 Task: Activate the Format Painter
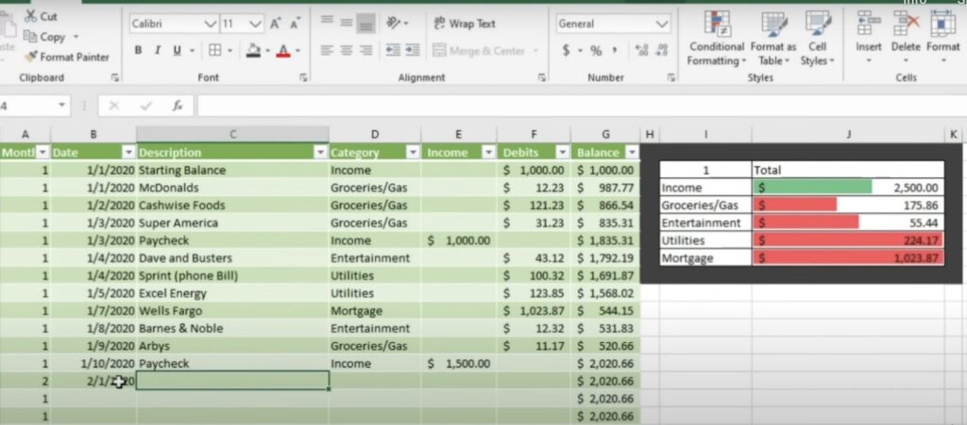[67, 57]
